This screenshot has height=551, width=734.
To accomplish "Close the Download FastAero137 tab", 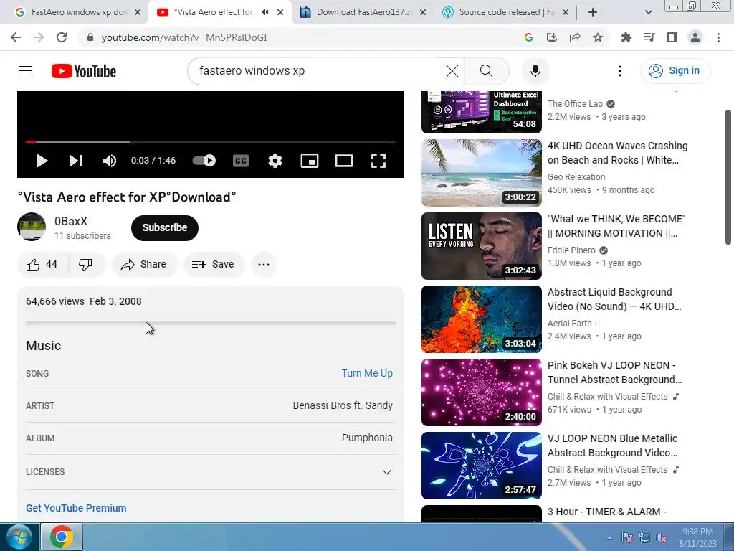I will tap(423, 13).
